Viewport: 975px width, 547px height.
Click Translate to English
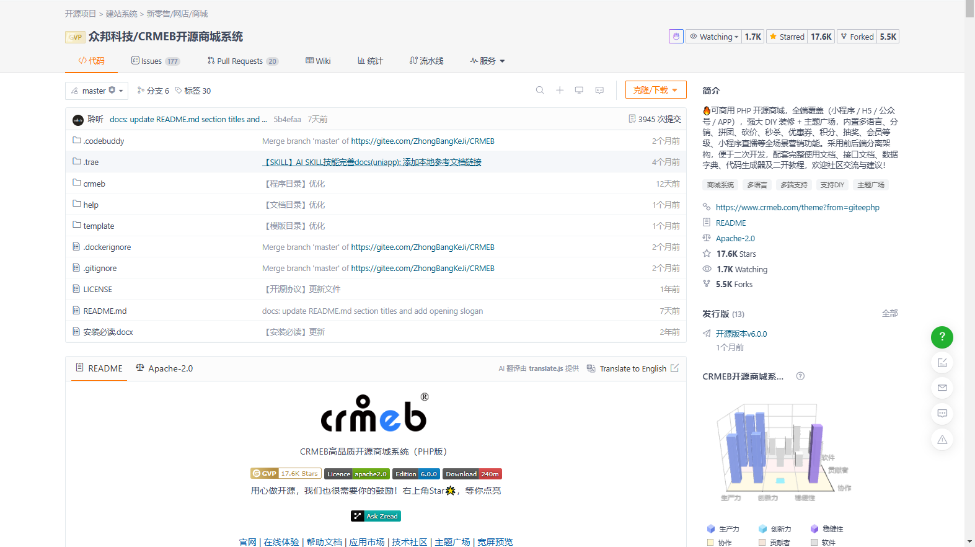tap(633, 368)
